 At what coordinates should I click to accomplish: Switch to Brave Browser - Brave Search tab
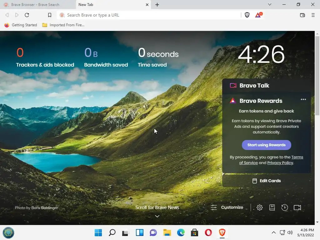pyautogui.click(x=38, y=5)
